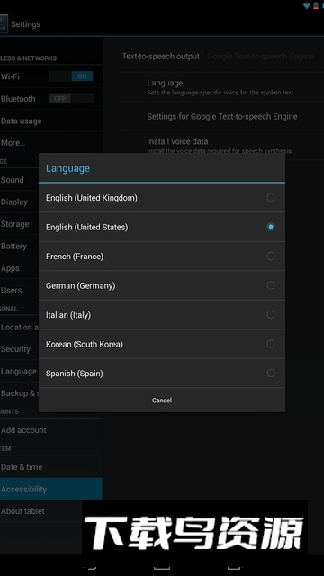Open Users settings
The width and height of the screenshot is (324, 576).
coord(20,290)
